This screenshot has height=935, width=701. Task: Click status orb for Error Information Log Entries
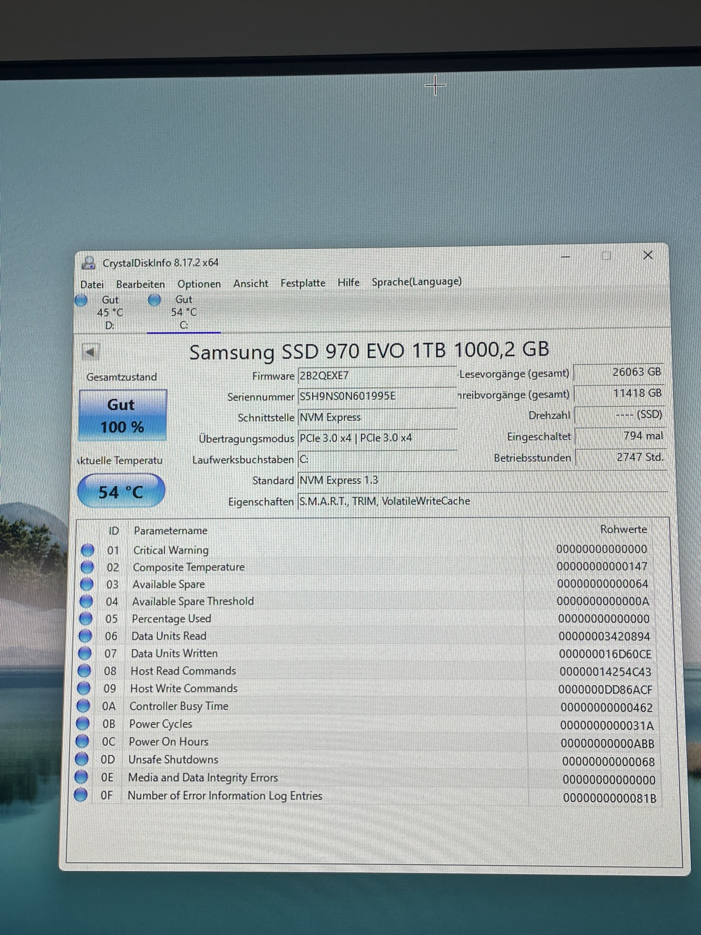click(x=81, y=795)
